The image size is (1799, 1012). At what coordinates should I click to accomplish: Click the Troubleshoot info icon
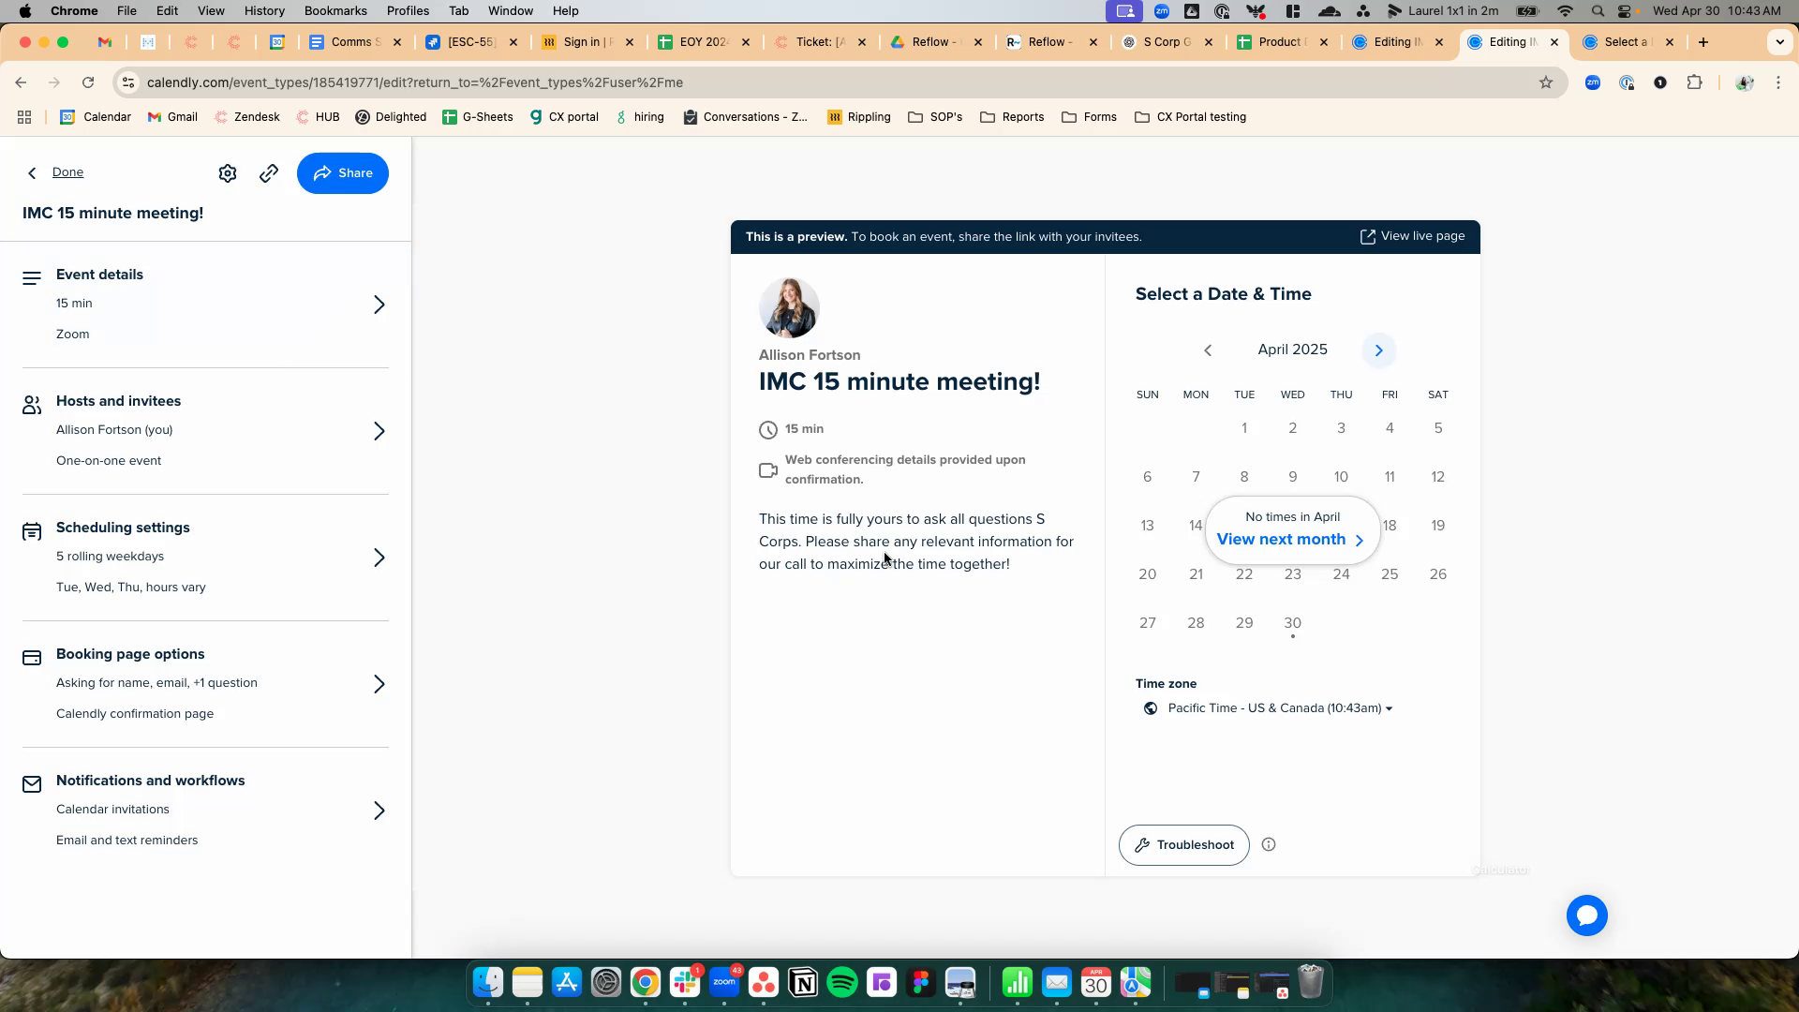1269,844
